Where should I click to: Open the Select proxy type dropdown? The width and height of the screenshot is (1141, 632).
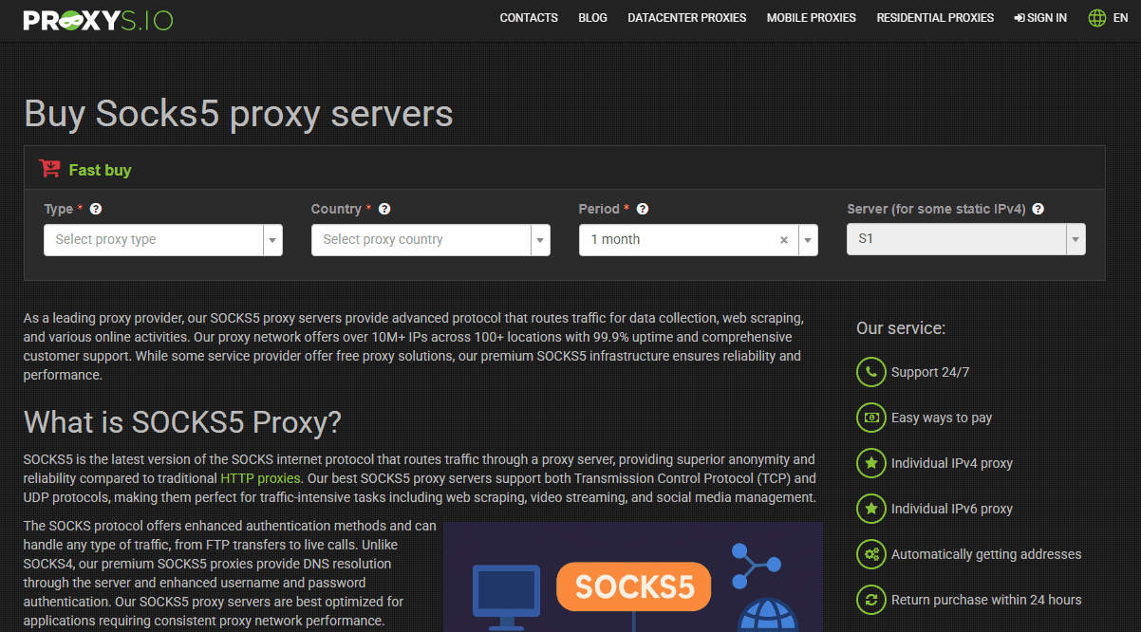[163, 240]
